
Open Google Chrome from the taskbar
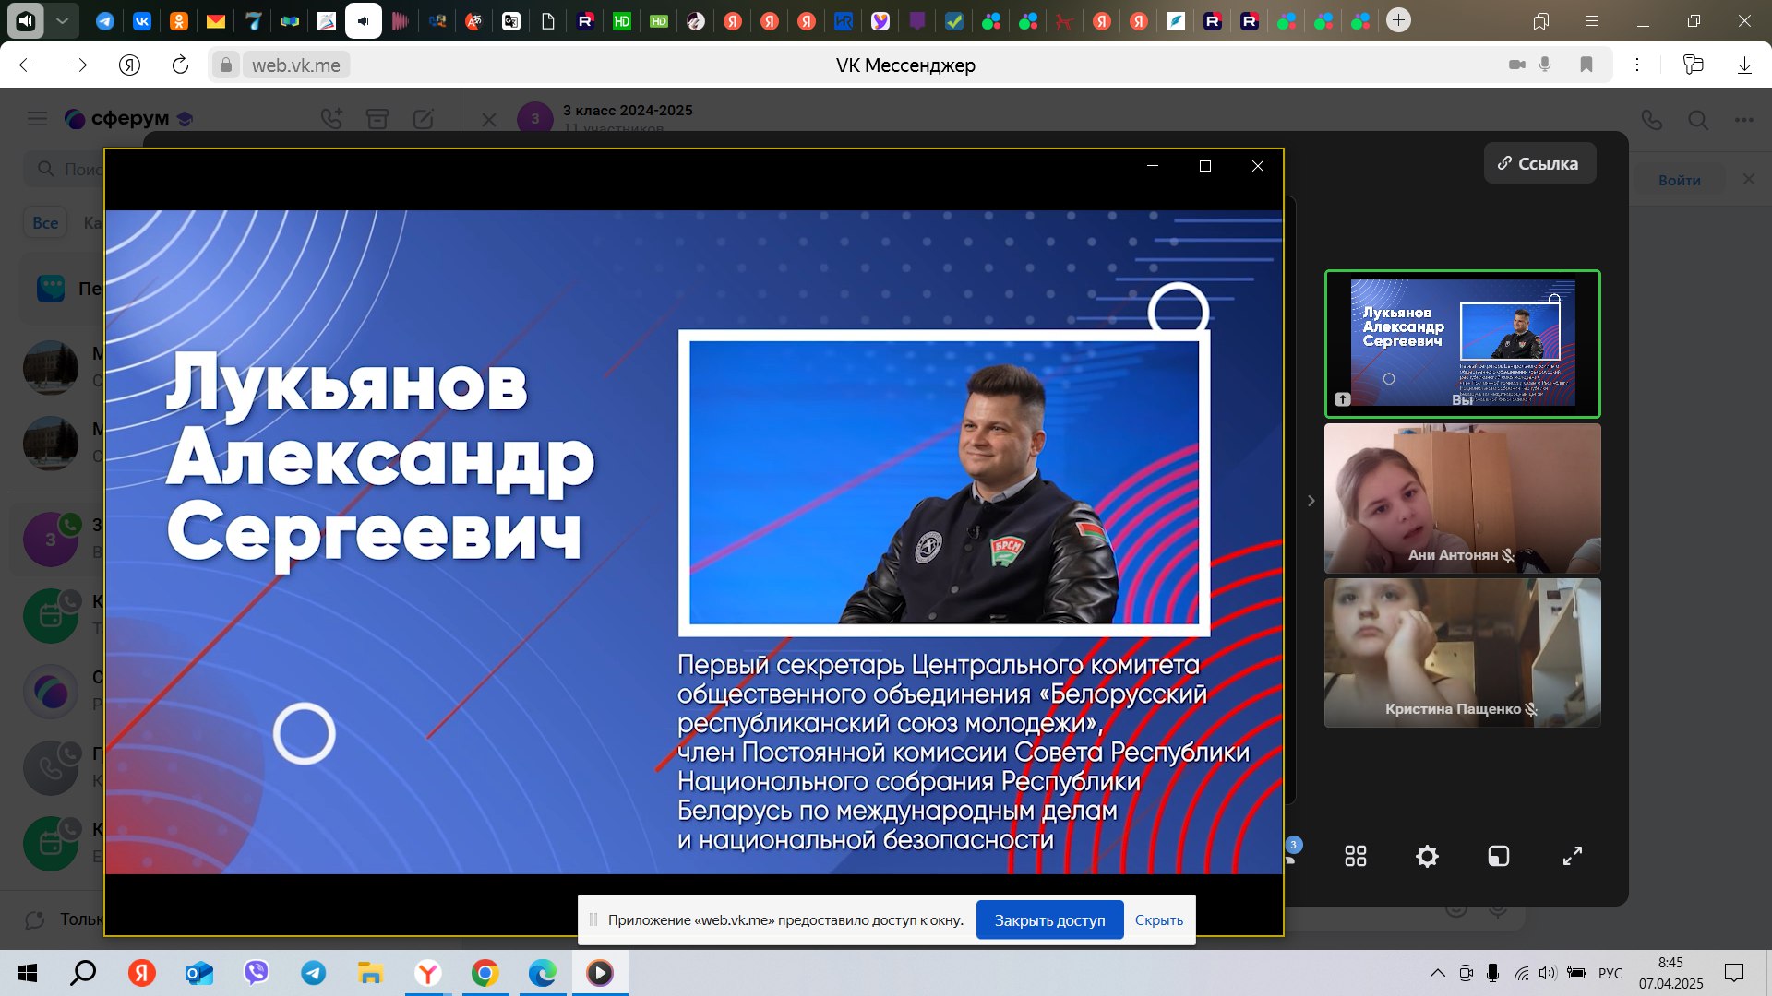point(485,973)
